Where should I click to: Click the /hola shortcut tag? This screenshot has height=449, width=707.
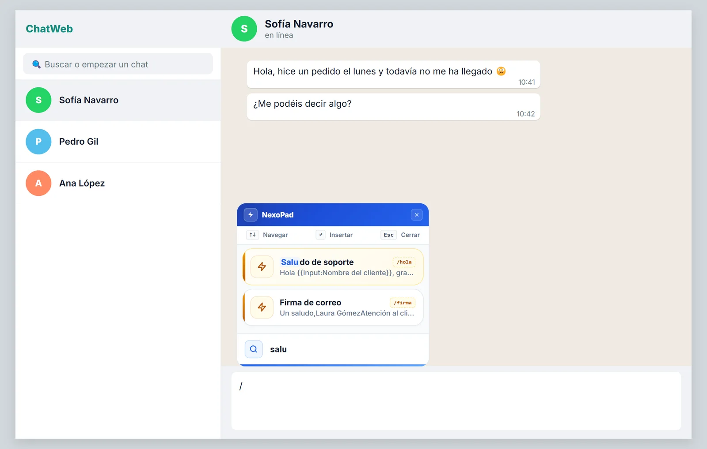click(404, 262)
